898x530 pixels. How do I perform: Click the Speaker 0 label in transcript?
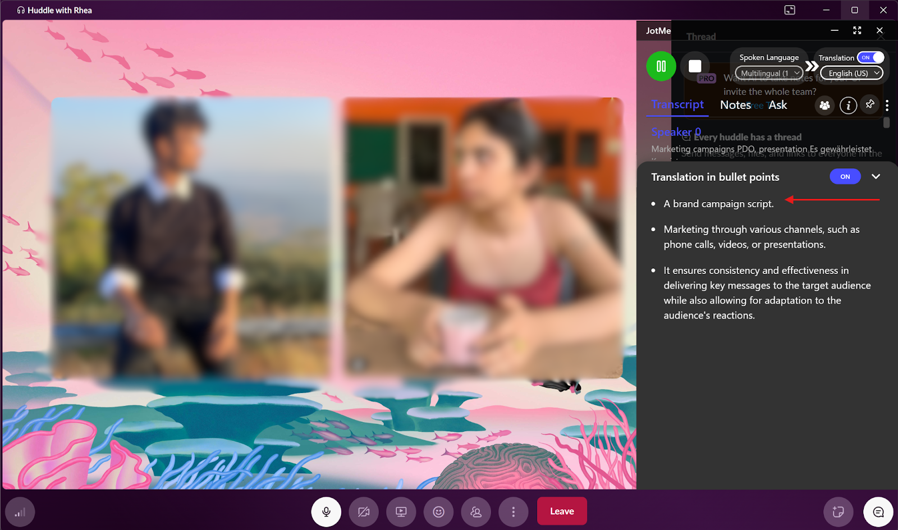coord(676,132)
